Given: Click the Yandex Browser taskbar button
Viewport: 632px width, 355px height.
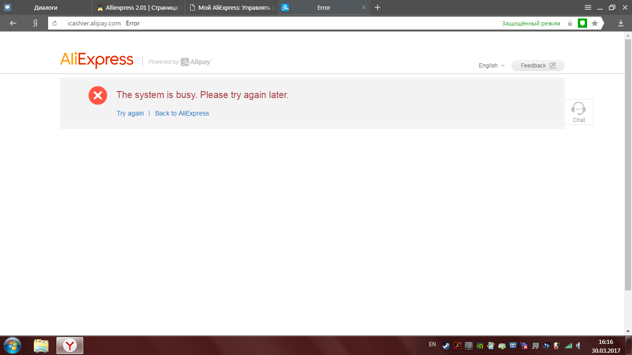Looking at the screenshot, I should (70, 346).
